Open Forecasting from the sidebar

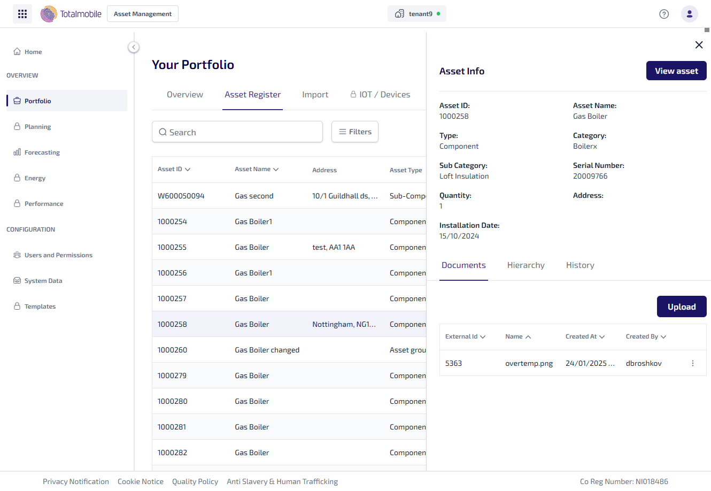point(42,152)
